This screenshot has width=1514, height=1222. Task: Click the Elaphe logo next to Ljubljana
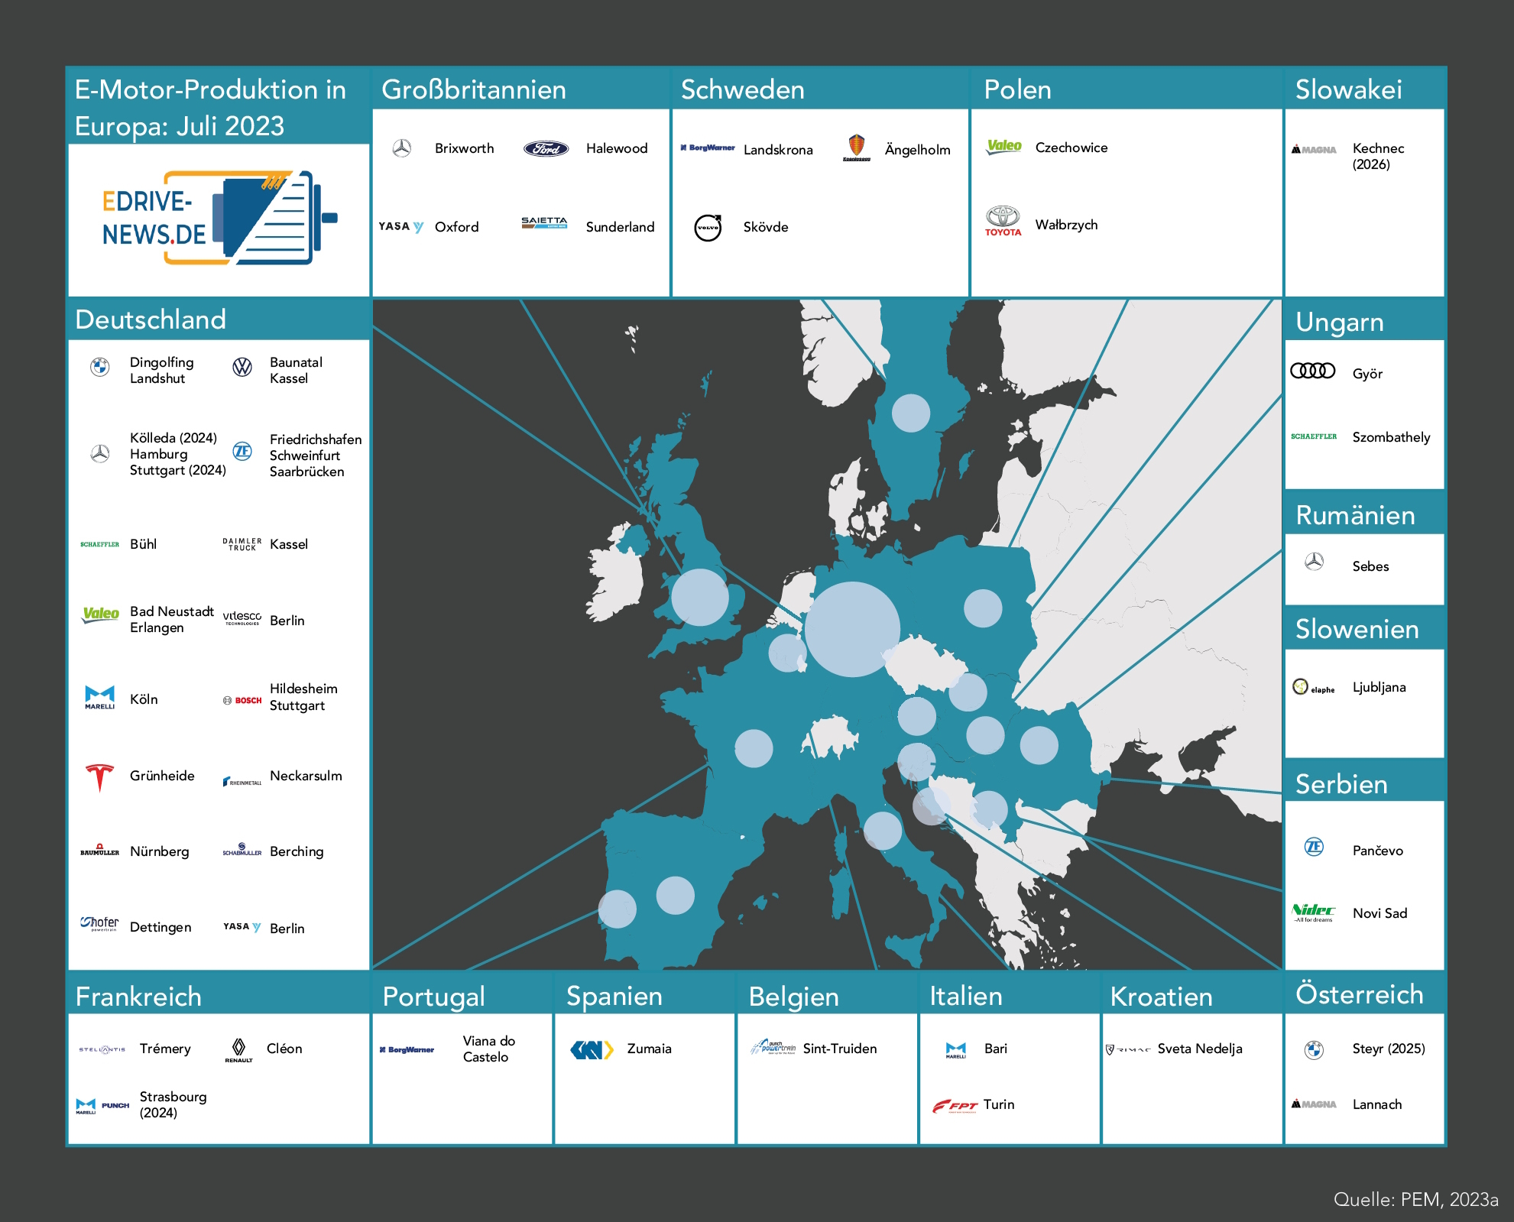coord(1313,687)
